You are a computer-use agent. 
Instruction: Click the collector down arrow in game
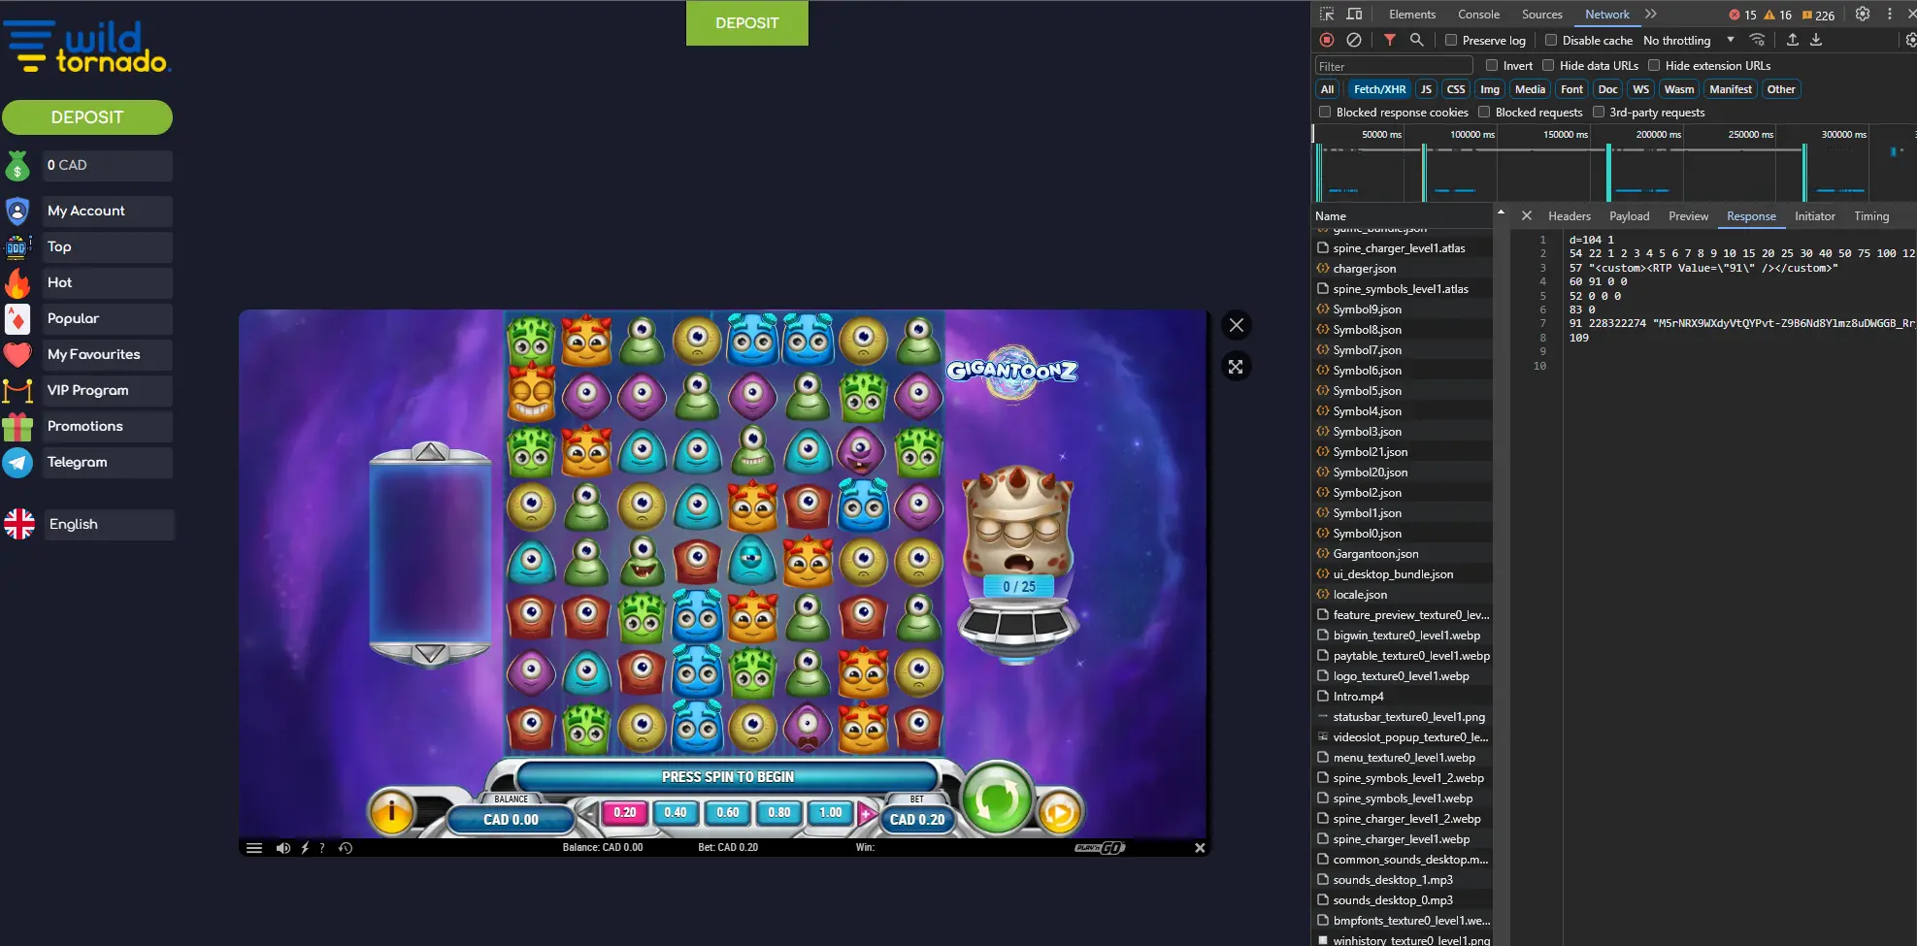pyautogui.click(x=430, y=654)
